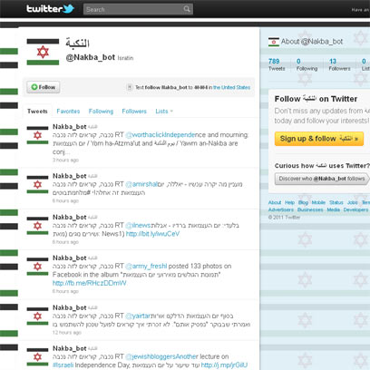The image size is (370, 370).
Task: Click the phone icon beside Text follow
Action: (x=130, y=87)
